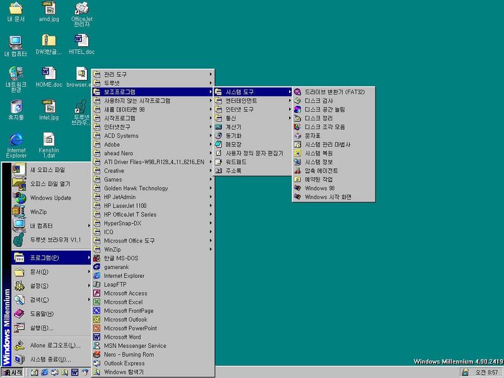This screenshot has width=504, height=378.
Task: Open the 휴지통 recycle bin desktop icon
Action: click(16, 109)
